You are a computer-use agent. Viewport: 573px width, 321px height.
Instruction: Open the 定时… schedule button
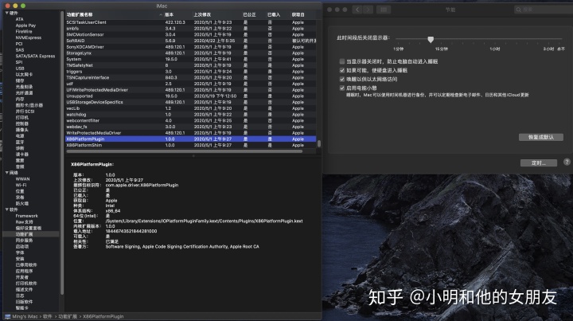pyautogui.click(x=539, y=162)
